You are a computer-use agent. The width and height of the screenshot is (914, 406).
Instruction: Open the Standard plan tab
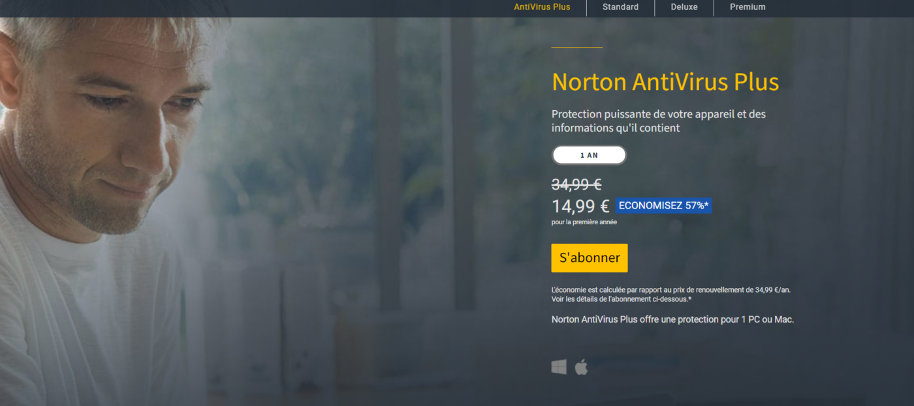pyautogui.click(x=620, y=7)
